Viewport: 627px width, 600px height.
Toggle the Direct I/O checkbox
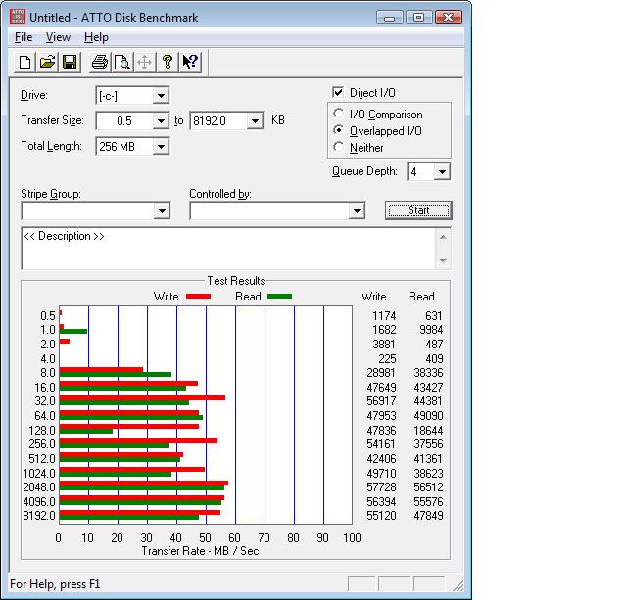338,93
